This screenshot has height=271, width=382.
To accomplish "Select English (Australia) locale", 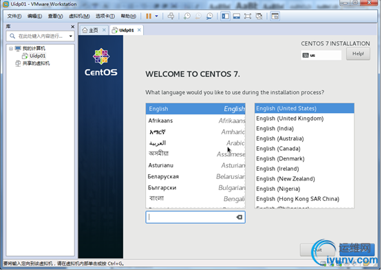I will point(304,139).
